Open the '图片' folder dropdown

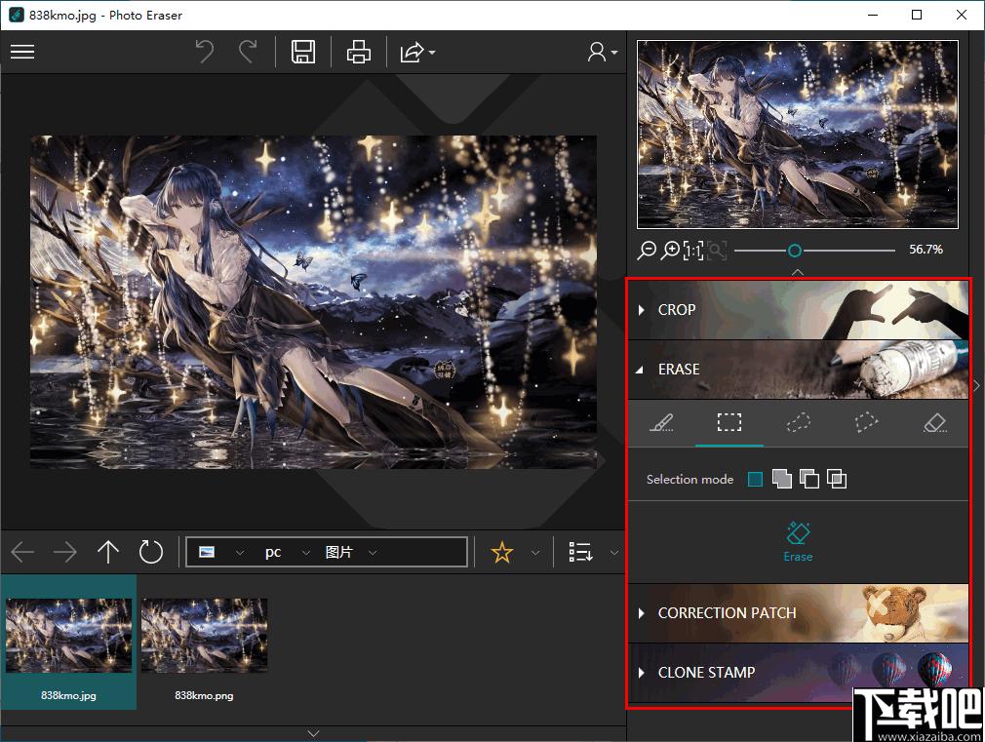[373, 553]
